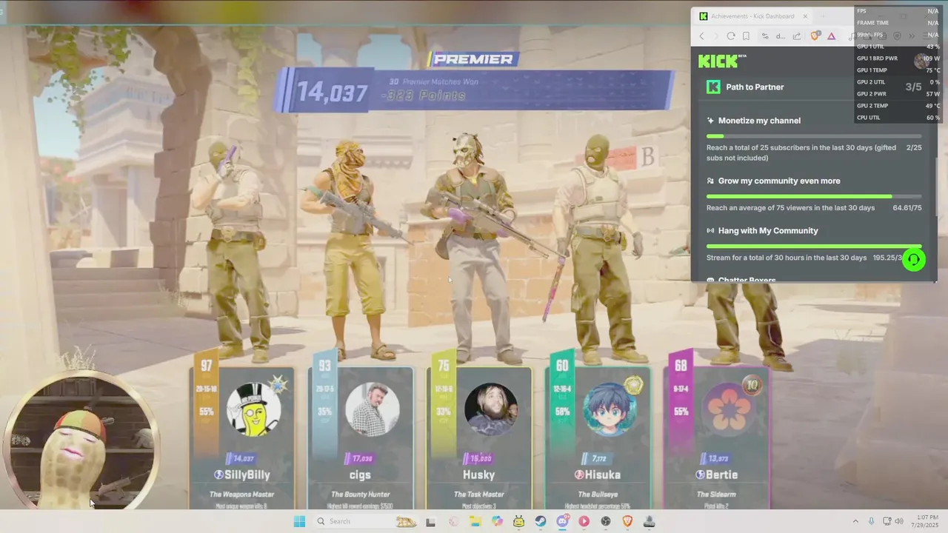Click the 14,037 Premier rating banner
The height and width of the screenshot is (533, 948).
tap(474, 90)
